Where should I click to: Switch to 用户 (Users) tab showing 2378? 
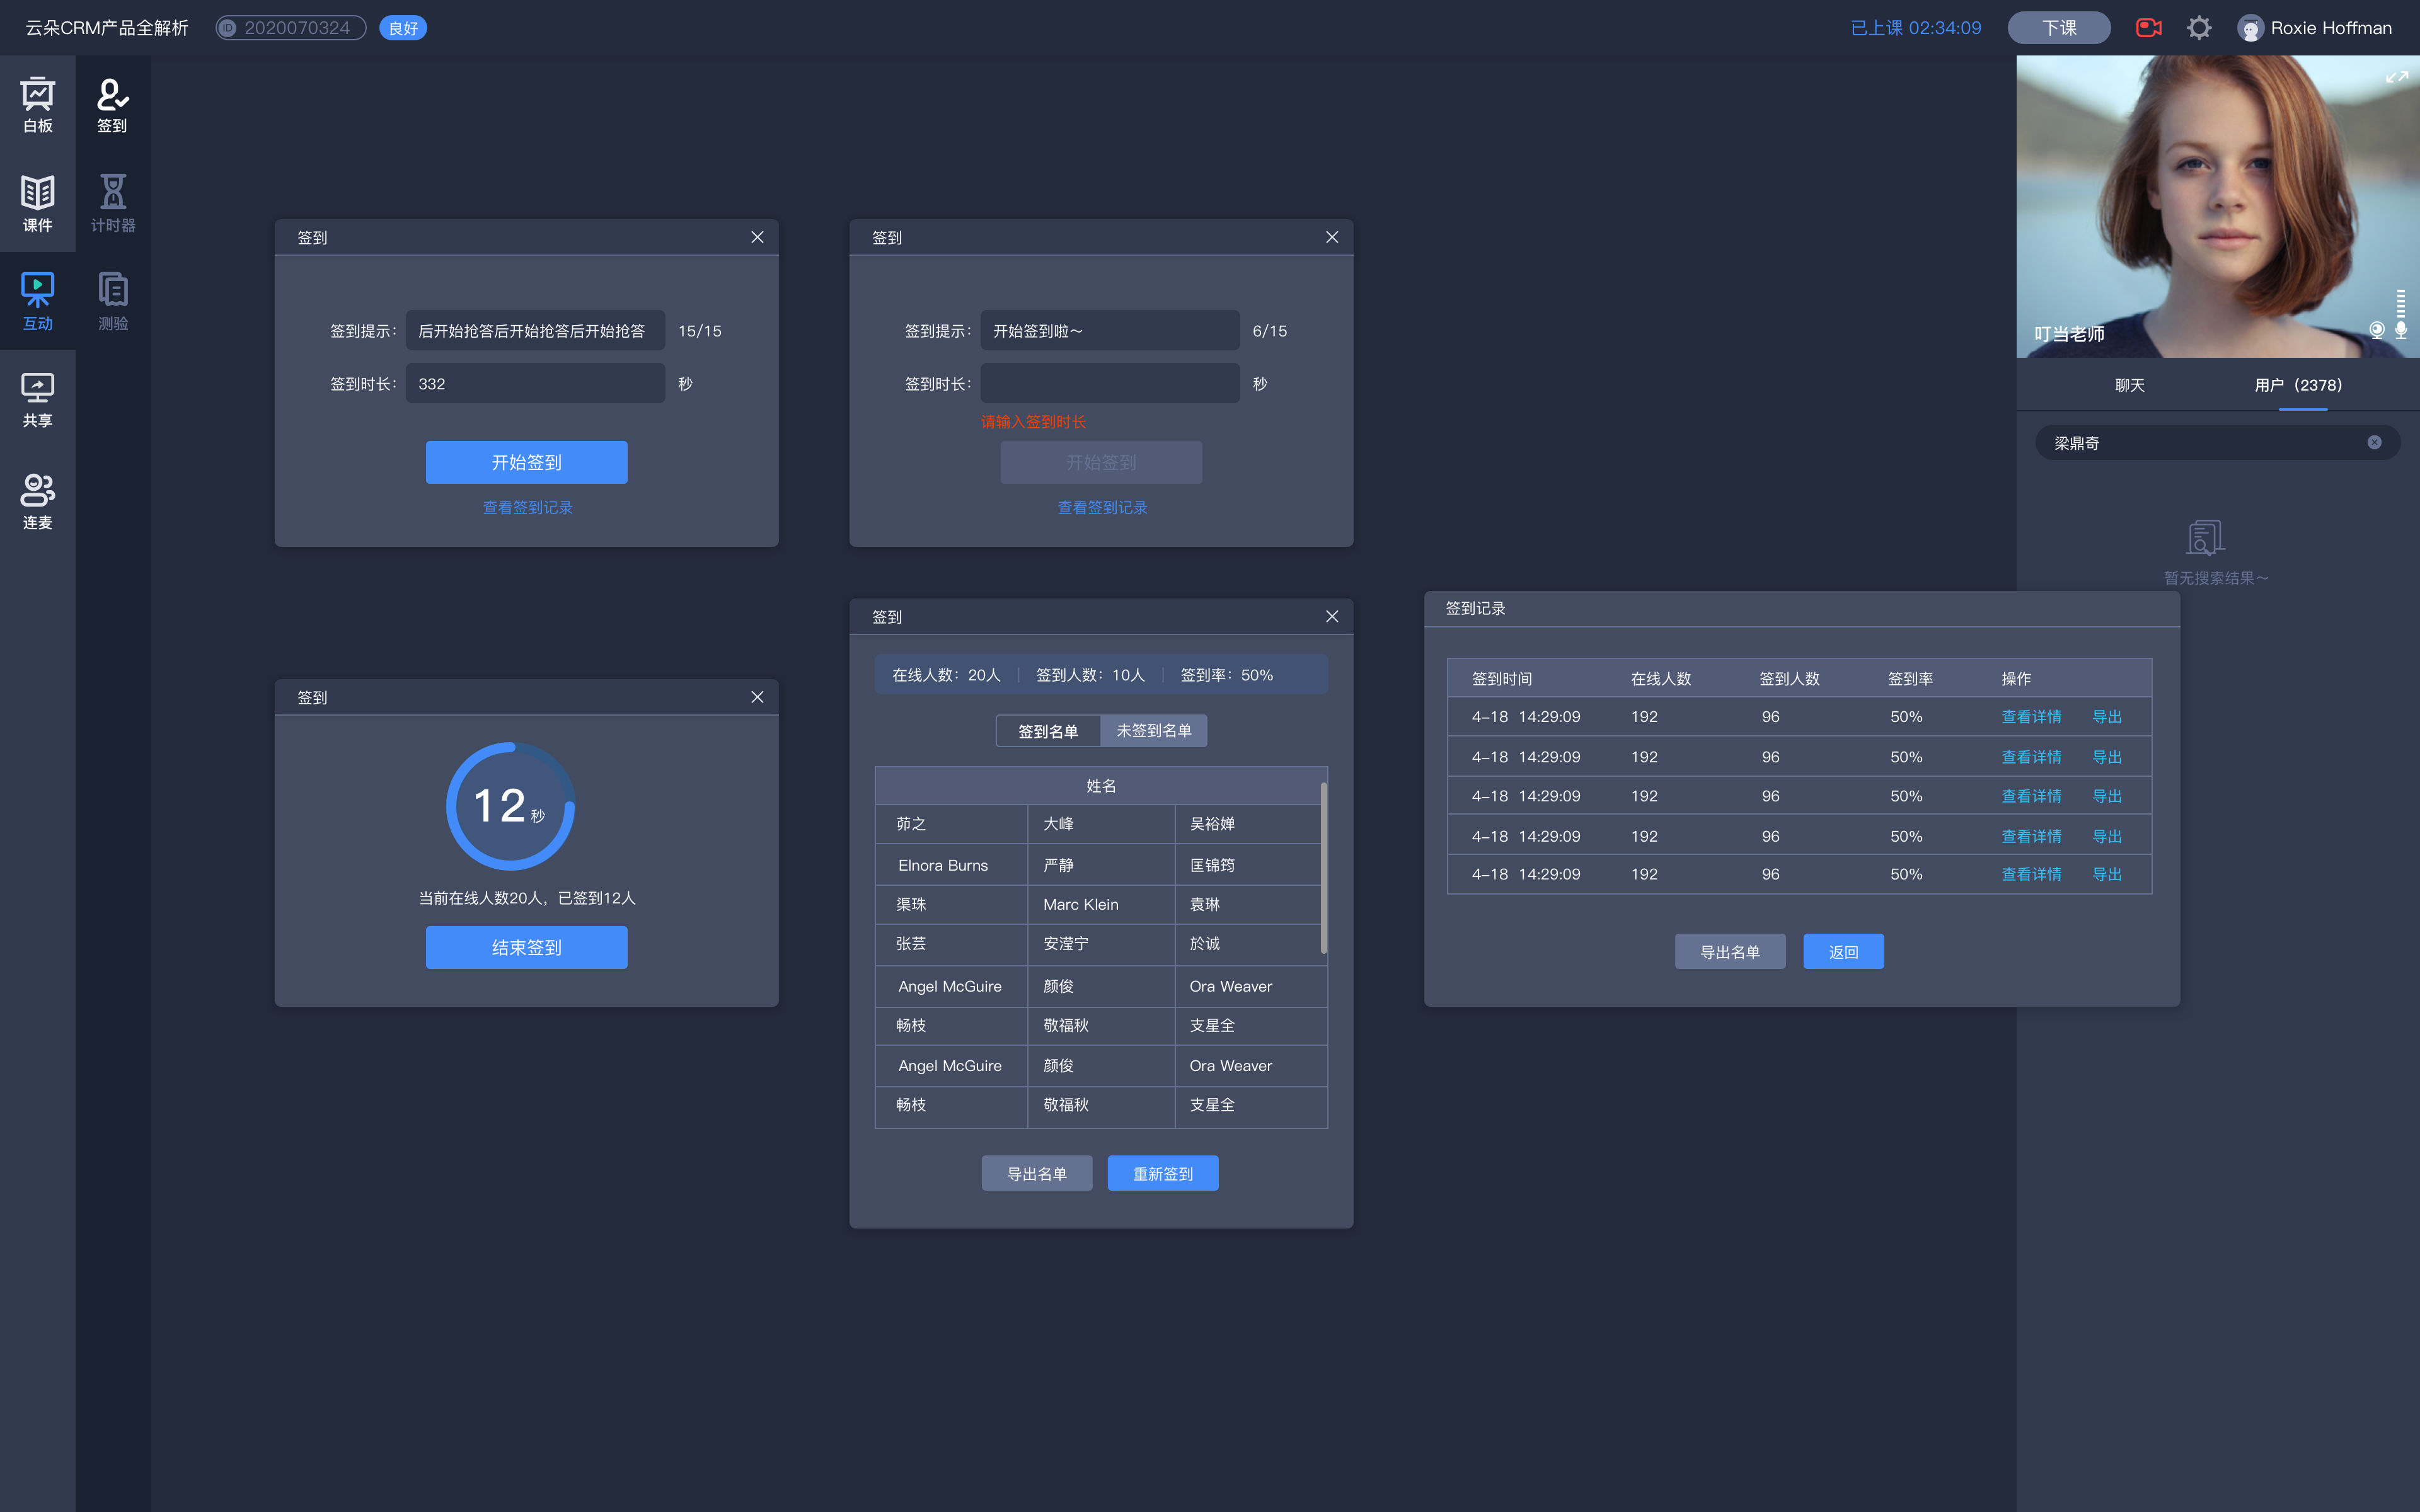[2298, 385]
